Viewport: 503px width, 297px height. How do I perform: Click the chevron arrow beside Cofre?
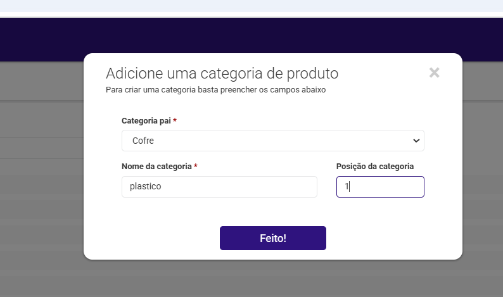point(416,141)
